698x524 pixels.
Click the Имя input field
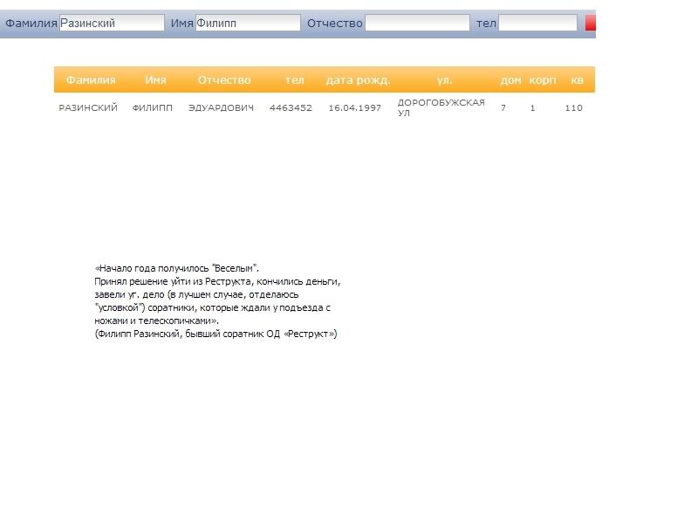coord(248,24)
